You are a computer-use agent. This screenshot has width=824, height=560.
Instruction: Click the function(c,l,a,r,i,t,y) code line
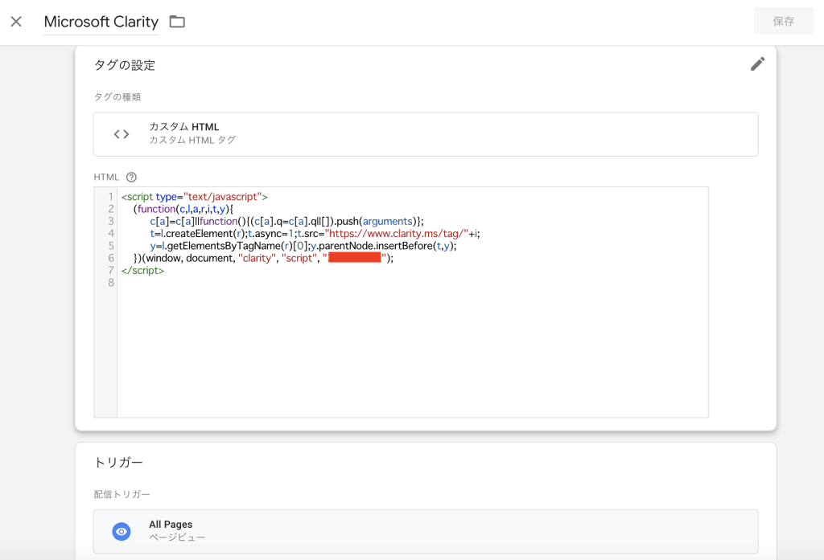[x=183, y=209]
